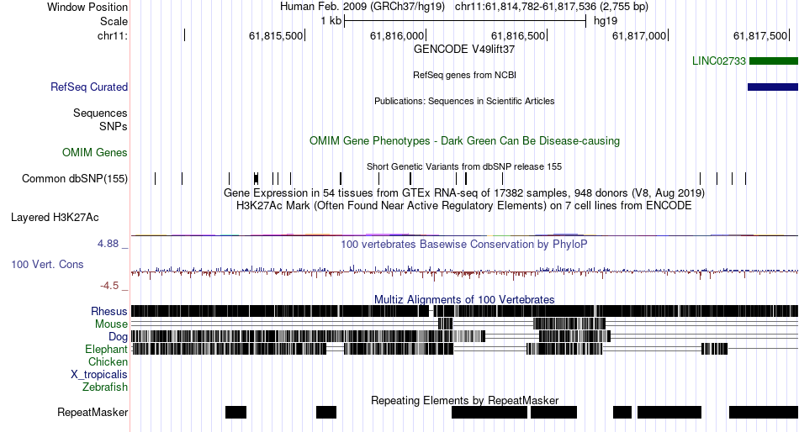The height and width of the screenshot is (432, 799).
Task: Click the last RepeatMasker block at right edge
Action: pos(764,412)
